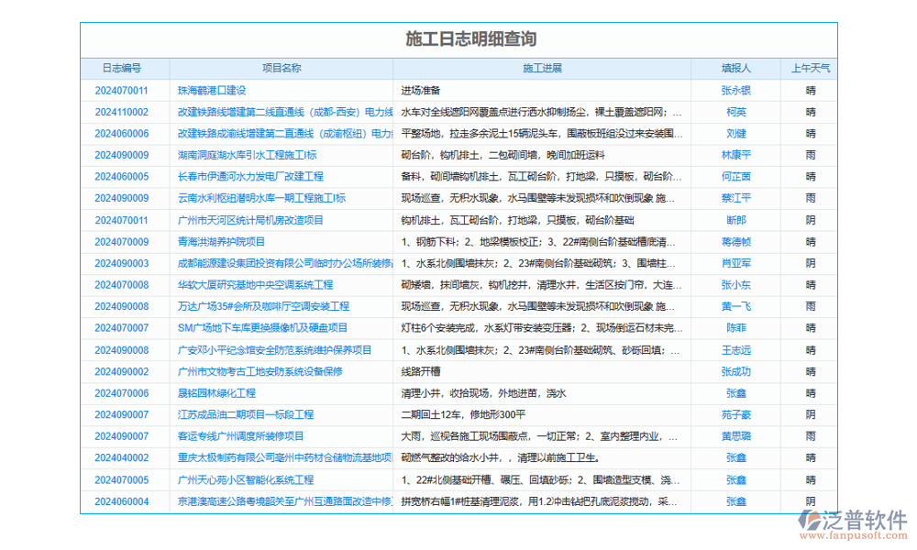The height and width of the screenshot is (550, 917).
Task: Open 晟铭园林绿化工程 project link
Action: click(x=216, y=393)
